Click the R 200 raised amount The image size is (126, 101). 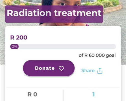[x=19, y=38]
